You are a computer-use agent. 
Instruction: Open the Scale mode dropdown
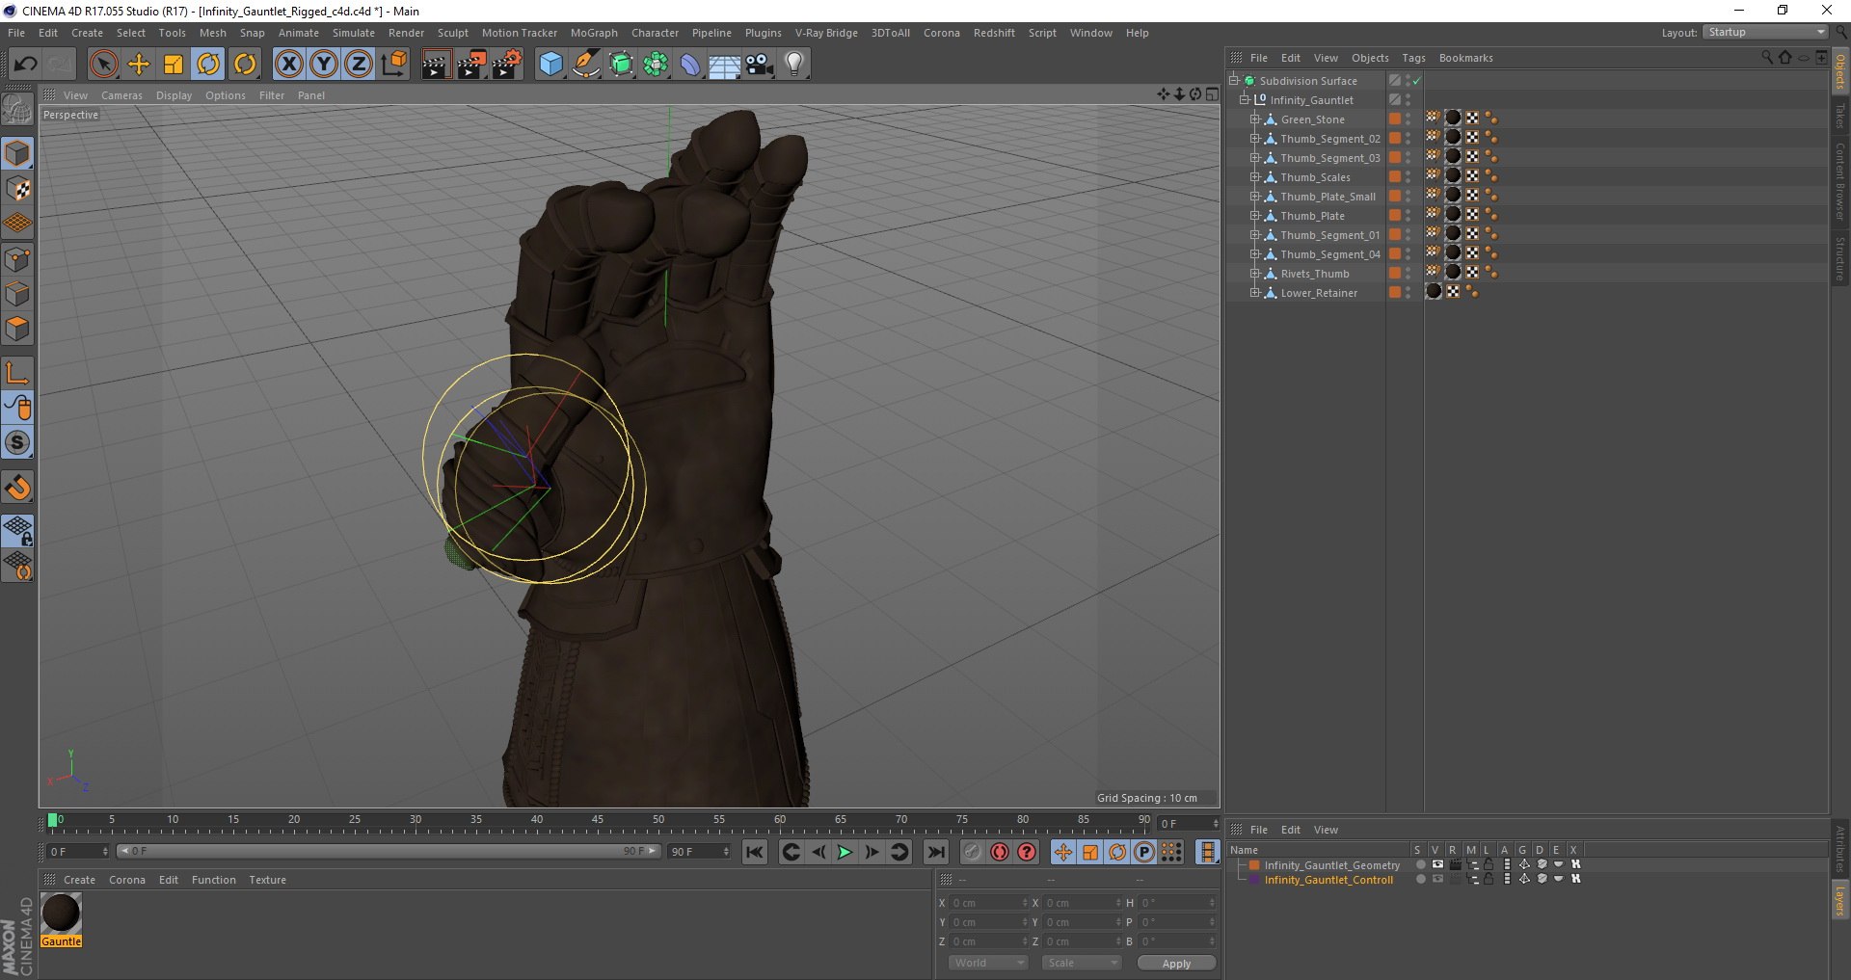pyautogui.click(x=1082, y=963)
